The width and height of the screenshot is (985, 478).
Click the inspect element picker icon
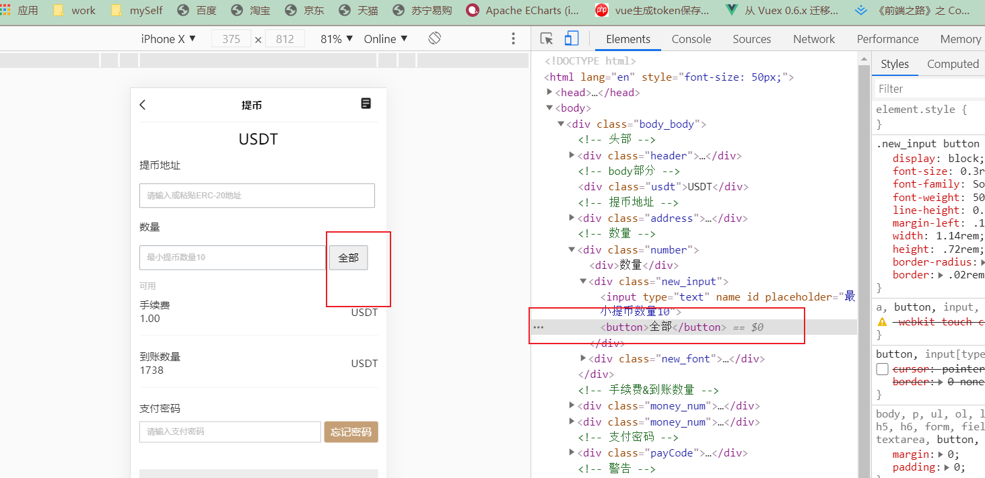coord(547,39)
